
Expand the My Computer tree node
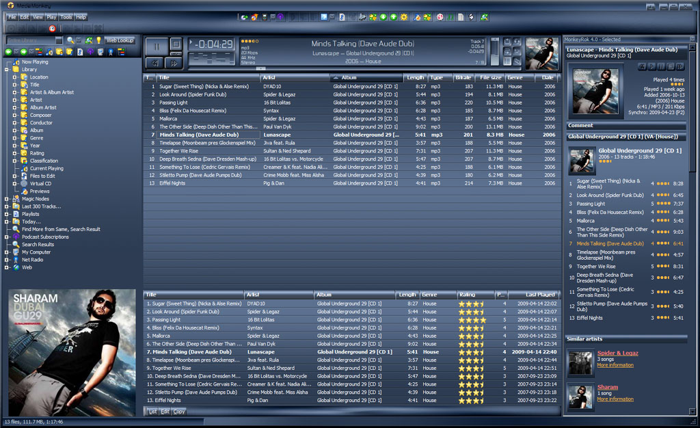tap(7, 252)
